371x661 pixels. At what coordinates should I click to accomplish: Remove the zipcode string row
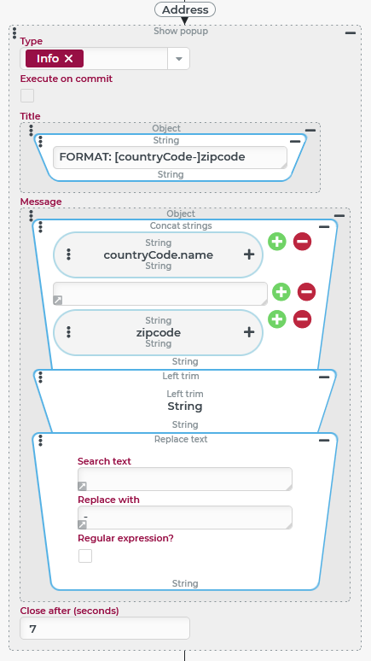[x=302, y=319]
